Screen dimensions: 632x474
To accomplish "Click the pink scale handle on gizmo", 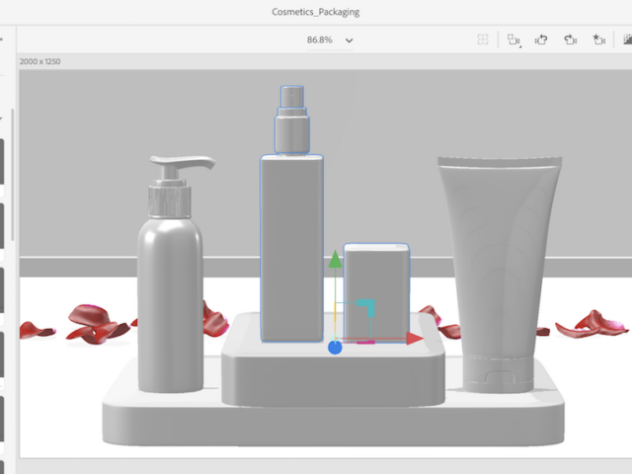I will click(365, 342).
